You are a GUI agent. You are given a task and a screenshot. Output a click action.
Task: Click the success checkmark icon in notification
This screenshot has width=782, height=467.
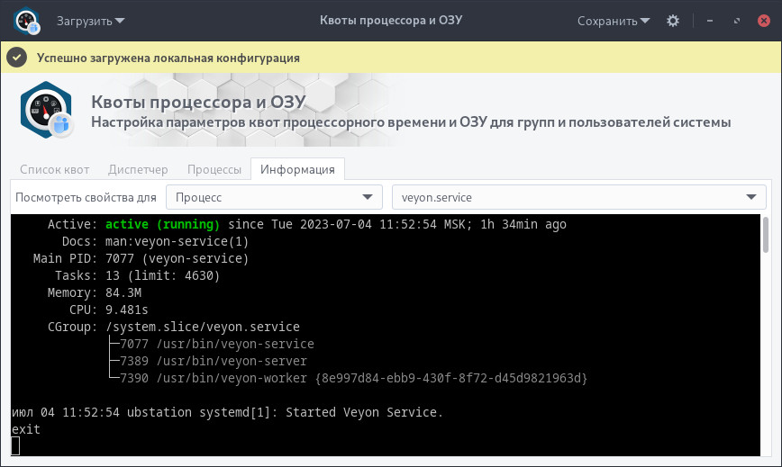[x=16, y=58]
